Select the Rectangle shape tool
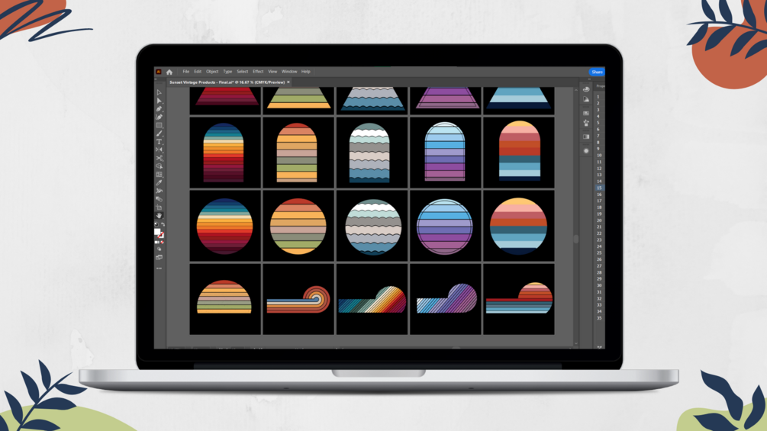The image size is (767, 431). pyautogui.click(x=159, y=125)
